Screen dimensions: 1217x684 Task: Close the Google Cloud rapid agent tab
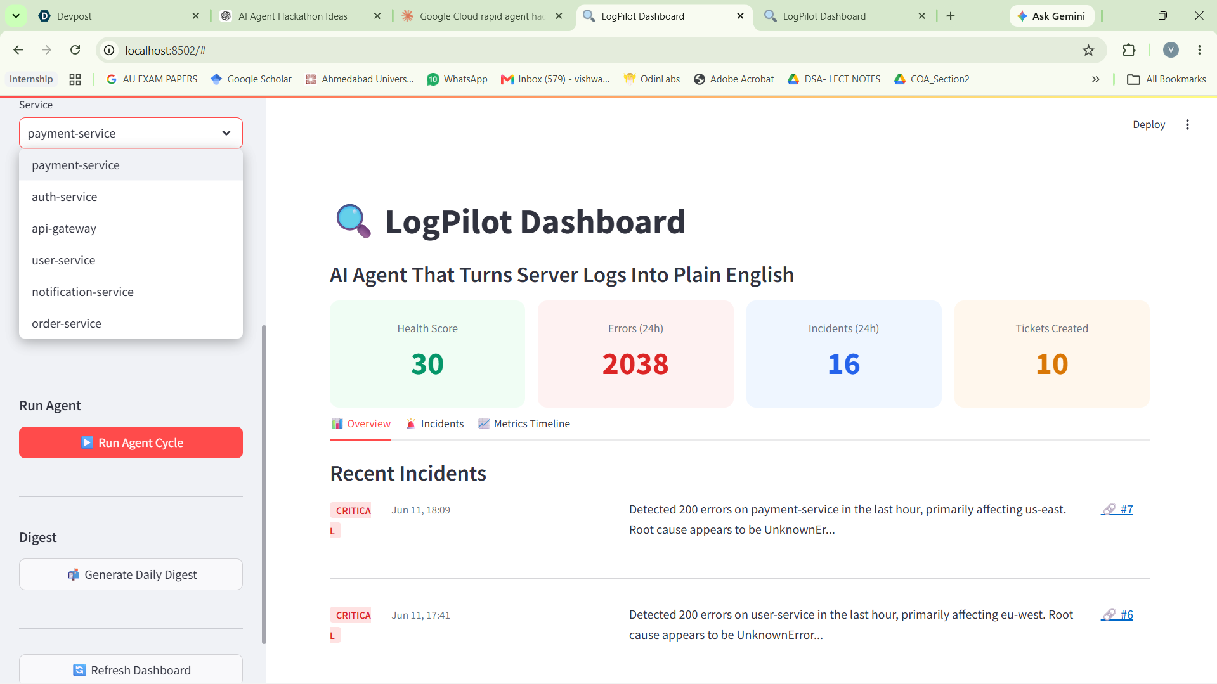[x=559, y=16]
